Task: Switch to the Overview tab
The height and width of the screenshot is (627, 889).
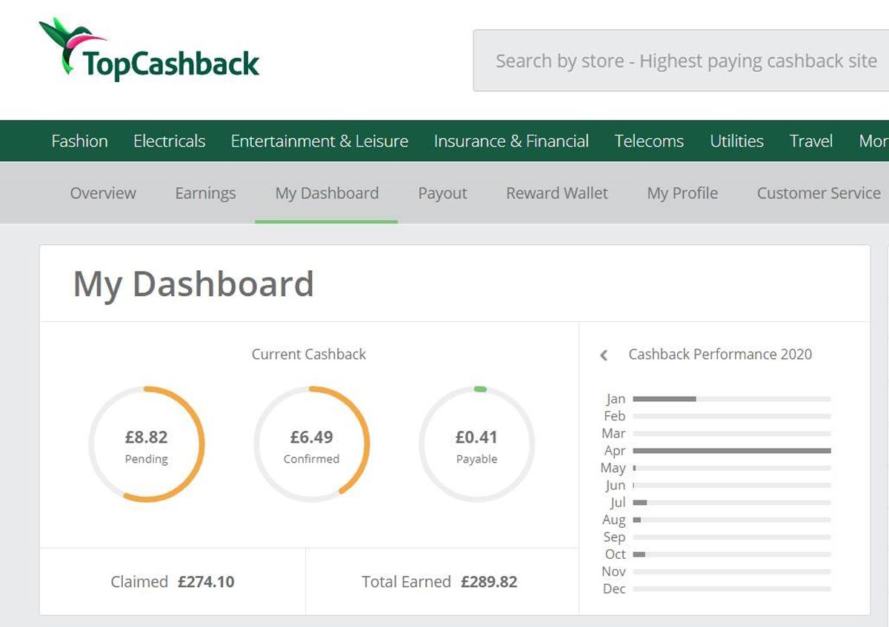Action: pos(103,193)
